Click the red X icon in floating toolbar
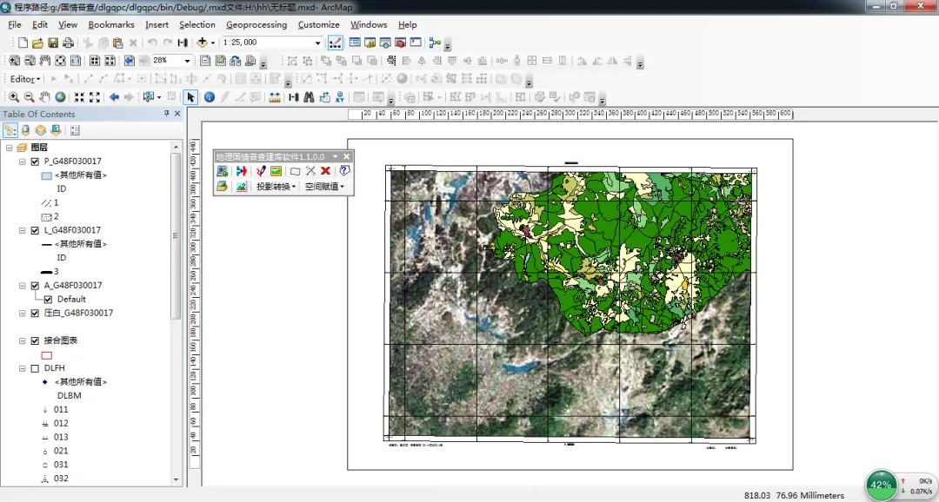 [325, 171]
